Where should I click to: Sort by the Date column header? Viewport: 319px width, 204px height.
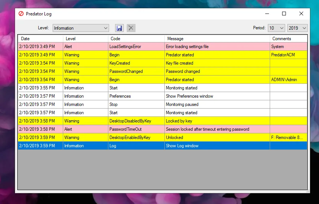tap(40, 39)
